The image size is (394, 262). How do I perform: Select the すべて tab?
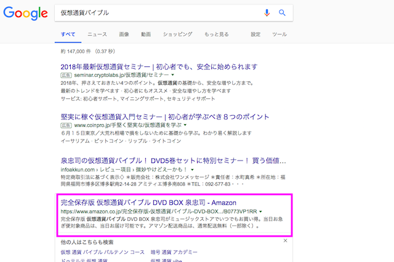coord(68,34)
